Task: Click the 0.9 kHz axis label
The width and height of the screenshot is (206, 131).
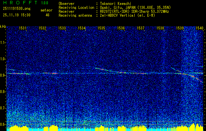Action: coord(2,75)
